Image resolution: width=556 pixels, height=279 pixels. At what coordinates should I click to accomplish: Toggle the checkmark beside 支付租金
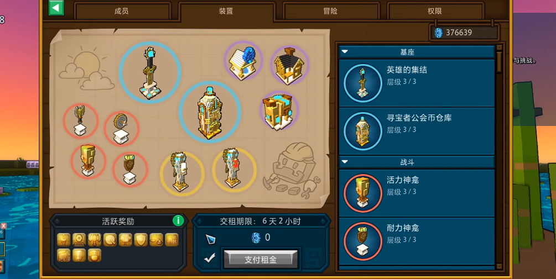(x=210, y=259)
